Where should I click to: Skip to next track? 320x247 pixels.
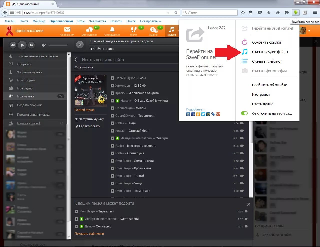tap(31, 45)
